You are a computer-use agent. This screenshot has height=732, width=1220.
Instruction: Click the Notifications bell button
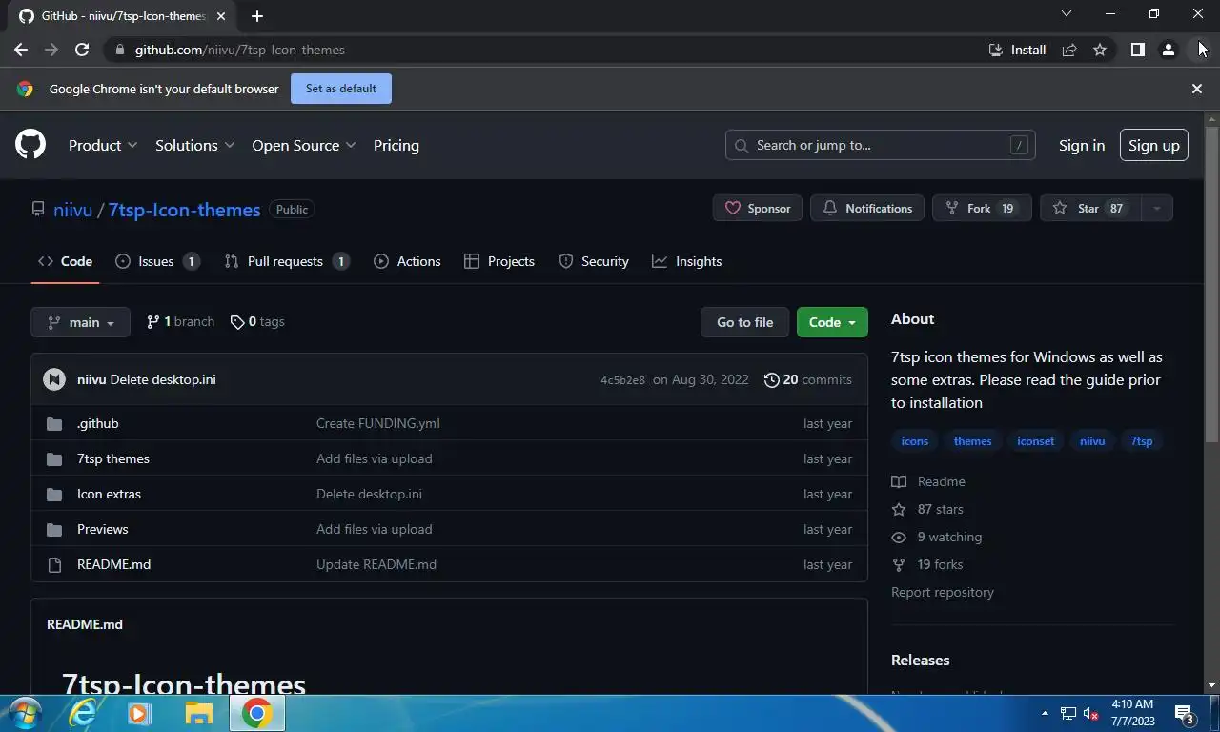(x=867, y=208)
